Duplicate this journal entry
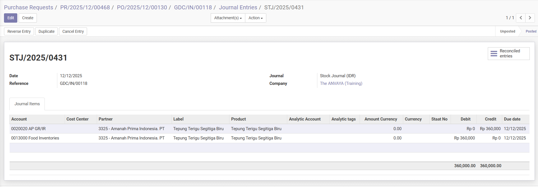 [x=46, y=31]
